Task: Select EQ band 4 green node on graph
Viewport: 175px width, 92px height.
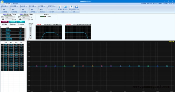Action: (x=64, y=66)
